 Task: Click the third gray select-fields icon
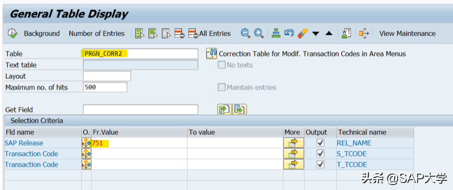pos(167,34)
